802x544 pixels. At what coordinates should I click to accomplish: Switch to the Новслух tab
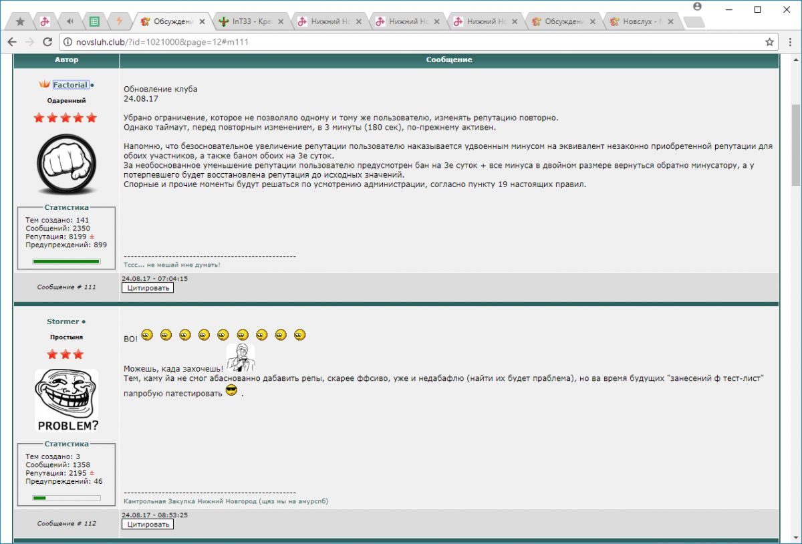pyautogui.click(x=638, y=21)
